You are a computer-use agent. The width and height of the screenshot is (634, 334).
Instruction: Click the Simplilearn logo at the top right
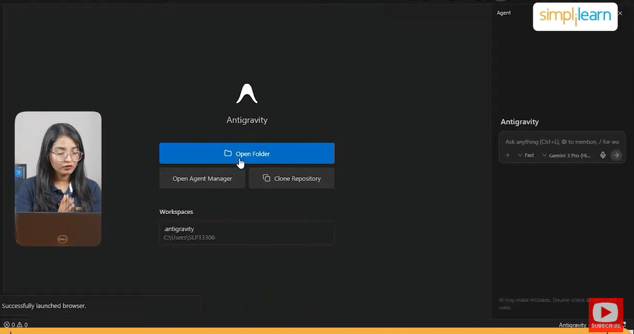[x=574, y=17]
